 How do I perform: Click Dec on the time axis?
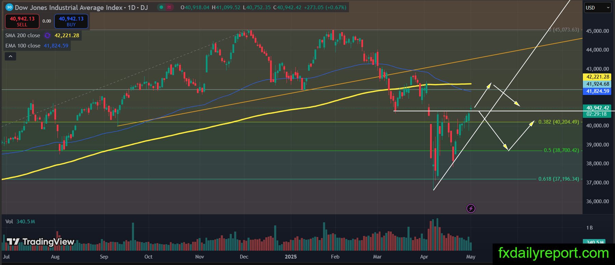coord(244,257)
